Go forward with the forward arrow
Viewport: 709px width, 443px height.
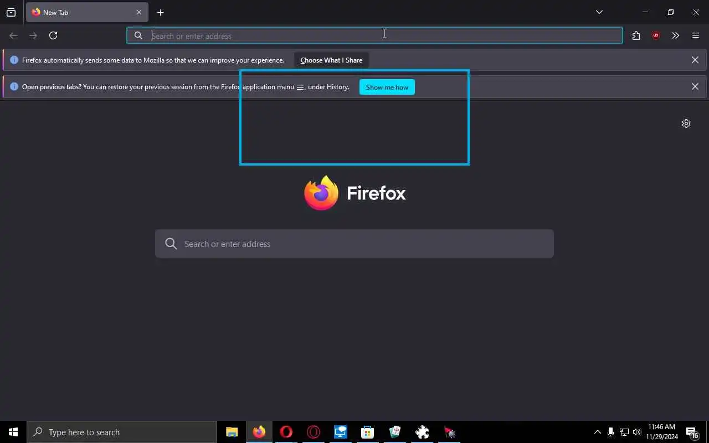pyautogui.click(x=33, y=35)
